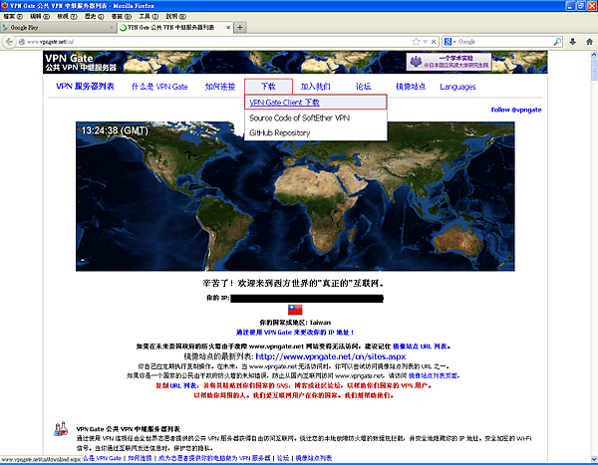Choose Source Code of SoftEther VPN
Viewport: 598px width, 465px height.
(299, 117)
